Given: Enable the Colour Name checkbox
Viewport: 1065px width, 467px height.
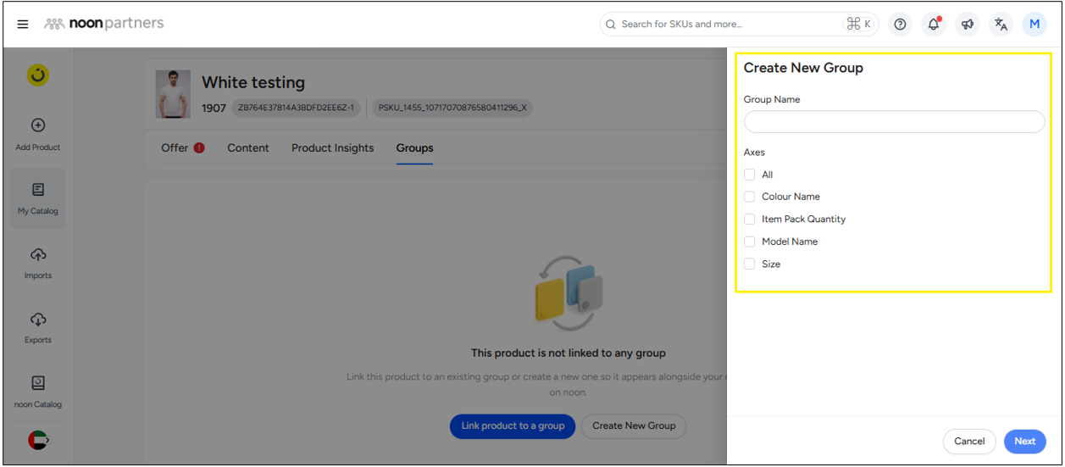Looking at the screenshot, I should coord(749,197).
